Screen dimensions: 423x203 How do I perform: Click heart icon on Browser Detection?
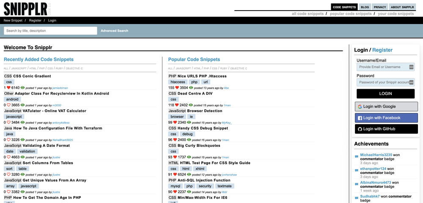[175, 122]
